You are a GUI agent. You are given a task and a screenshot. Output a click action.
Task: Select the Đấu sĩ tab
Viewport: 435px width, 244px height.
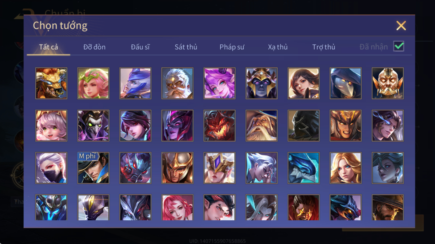[x=140, y=47]
